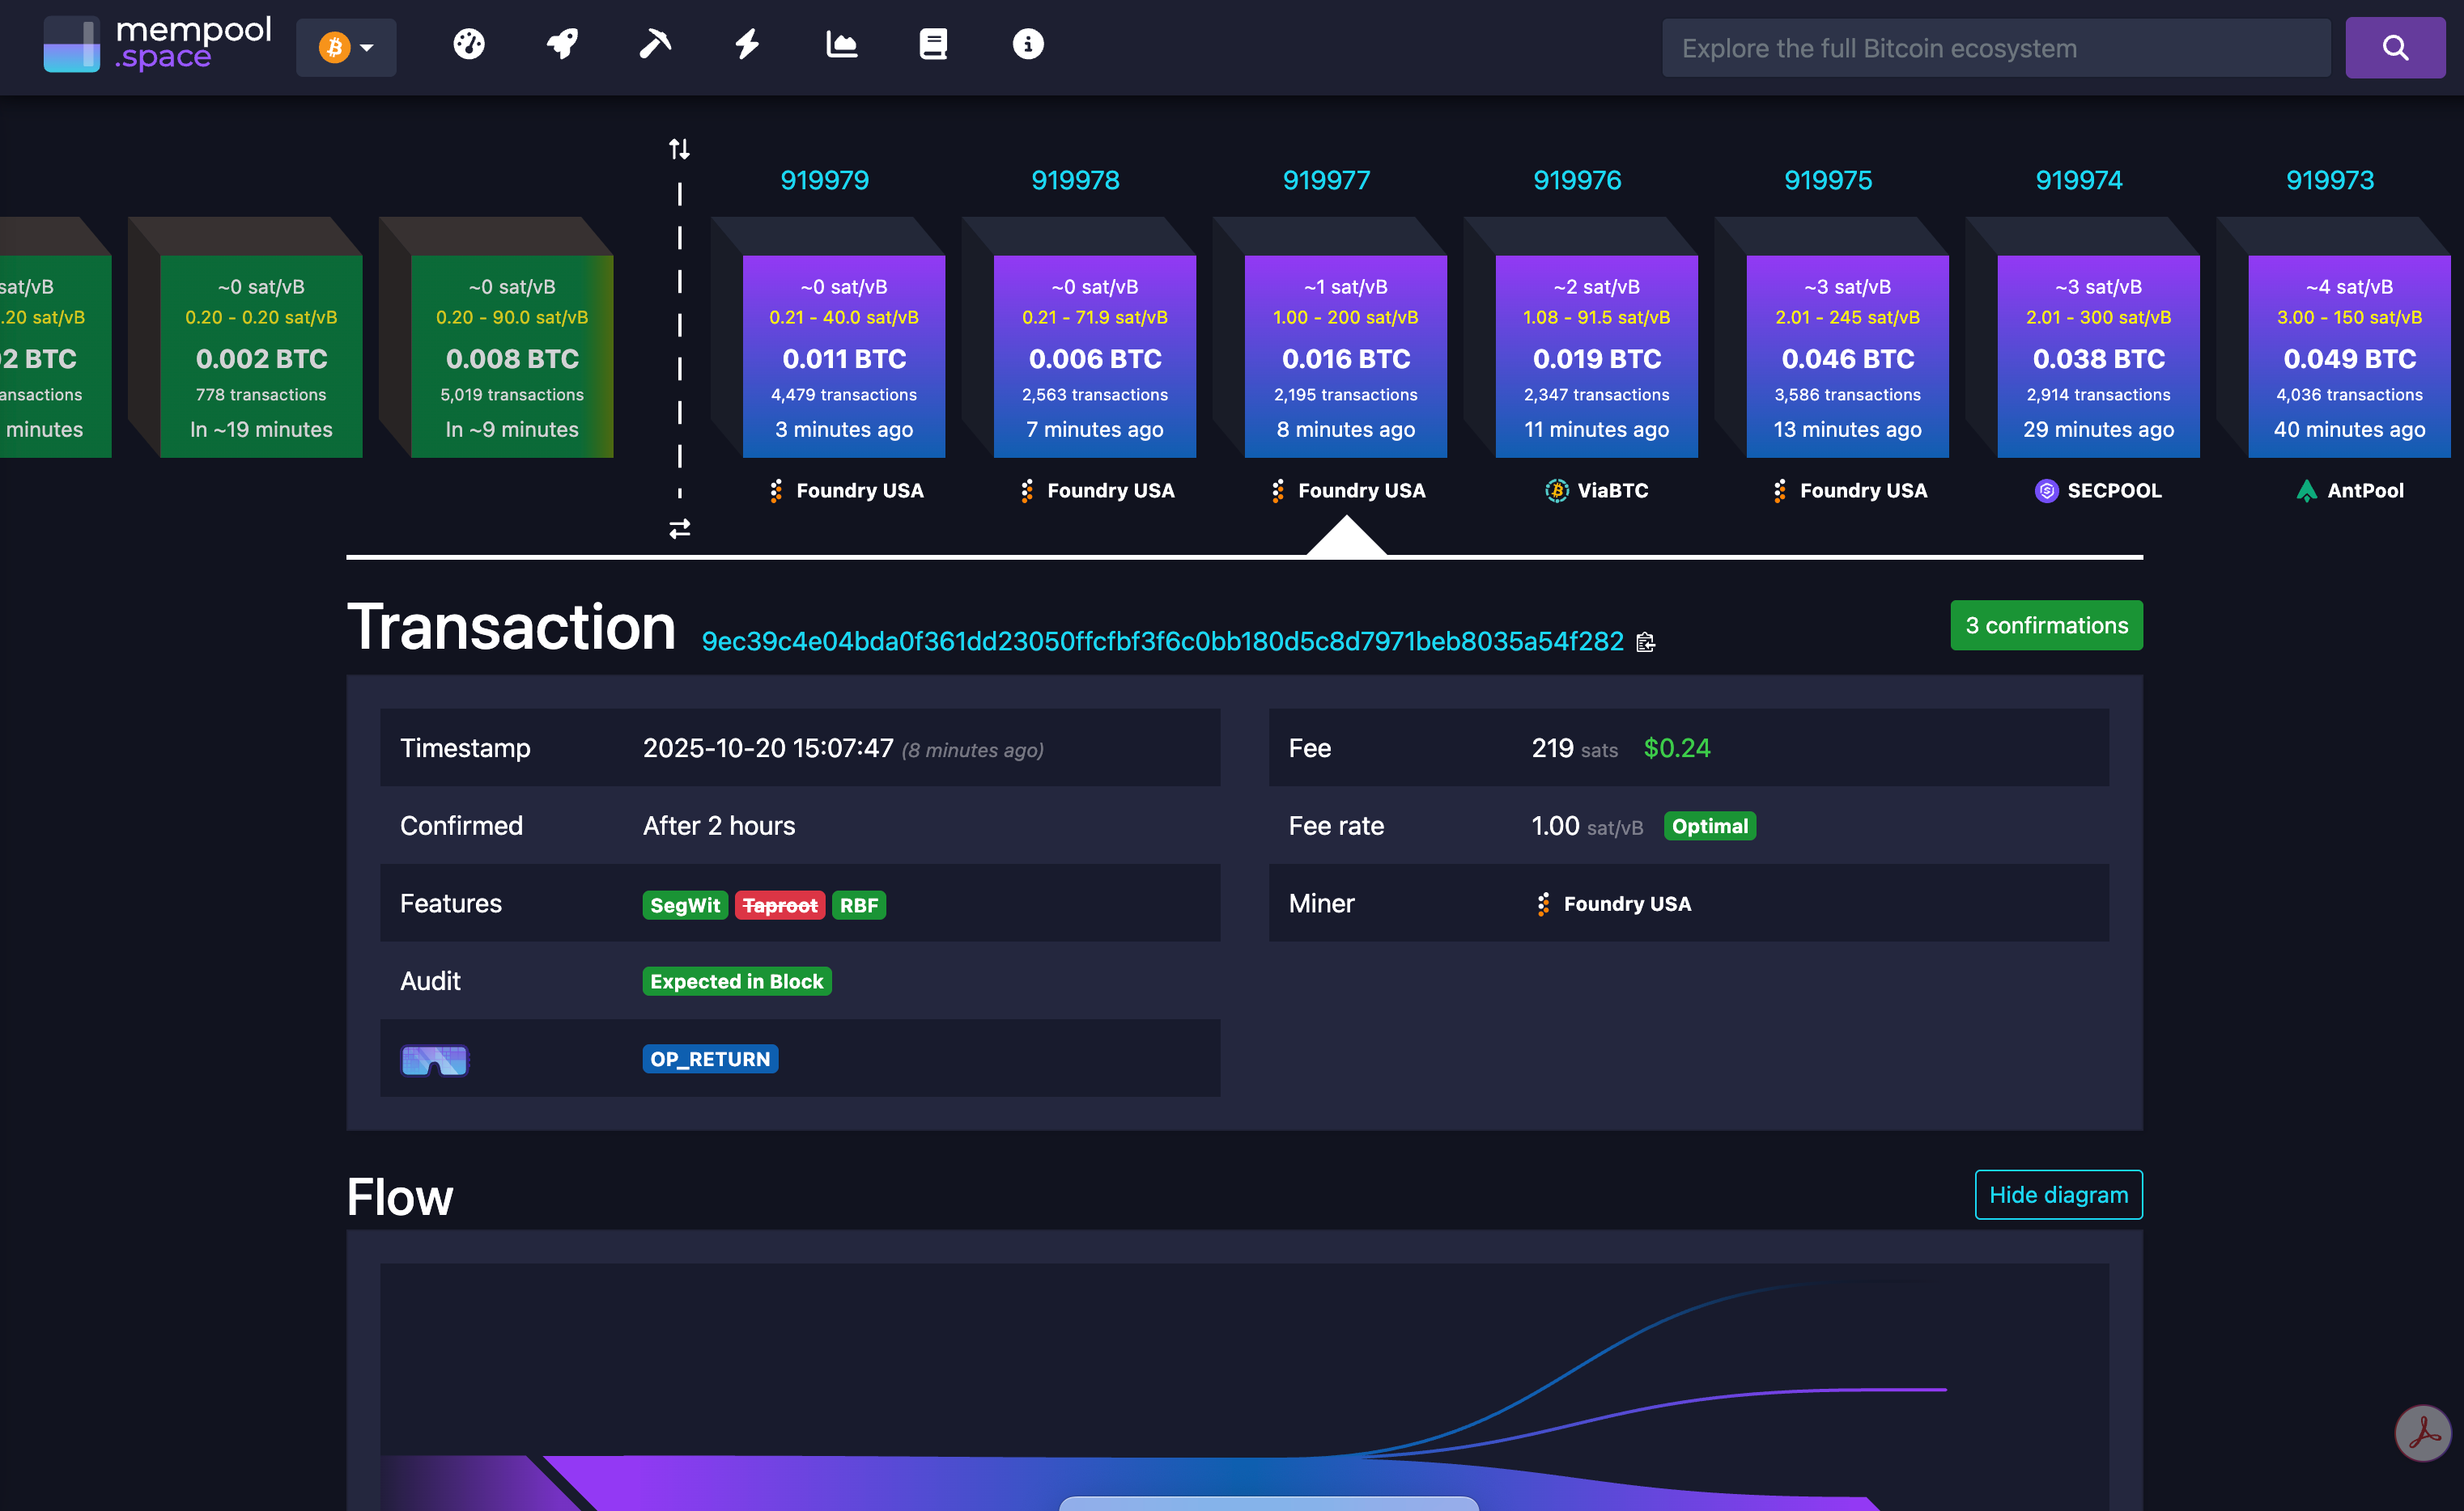Image resolution: width=2464 pixels, height=1511 pixels.
Task: Expand the Bitcoin network dropdown
Action: [346, 48]
